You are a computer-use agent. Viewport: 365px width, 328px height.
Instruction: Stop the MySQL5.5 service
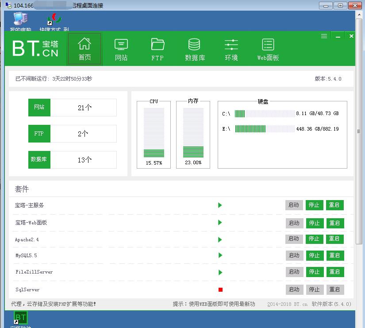(315, 255)
